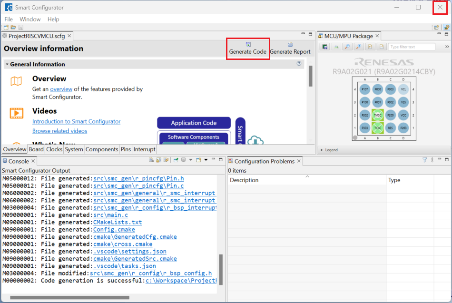
Task: Minimize the MCU/MPU Package view
Action: 439,34
